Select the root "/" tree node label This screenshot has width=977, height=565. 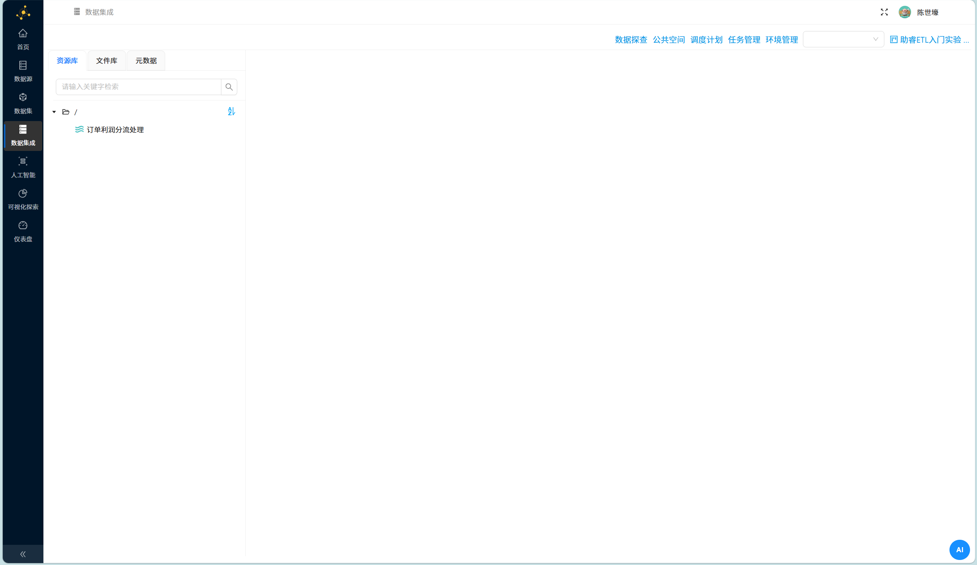tap(76, 112)
